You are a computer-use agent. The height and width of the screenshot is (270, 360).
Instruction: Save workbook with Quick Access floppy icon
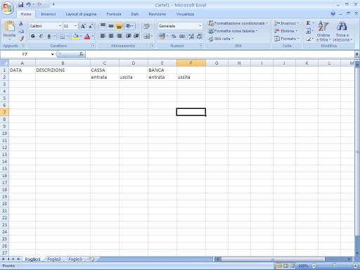21,4
